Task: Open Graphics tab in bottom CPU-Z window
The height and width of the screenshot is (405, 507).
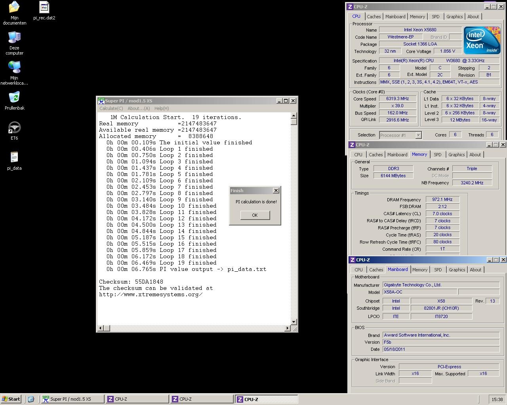Action: 457,270
